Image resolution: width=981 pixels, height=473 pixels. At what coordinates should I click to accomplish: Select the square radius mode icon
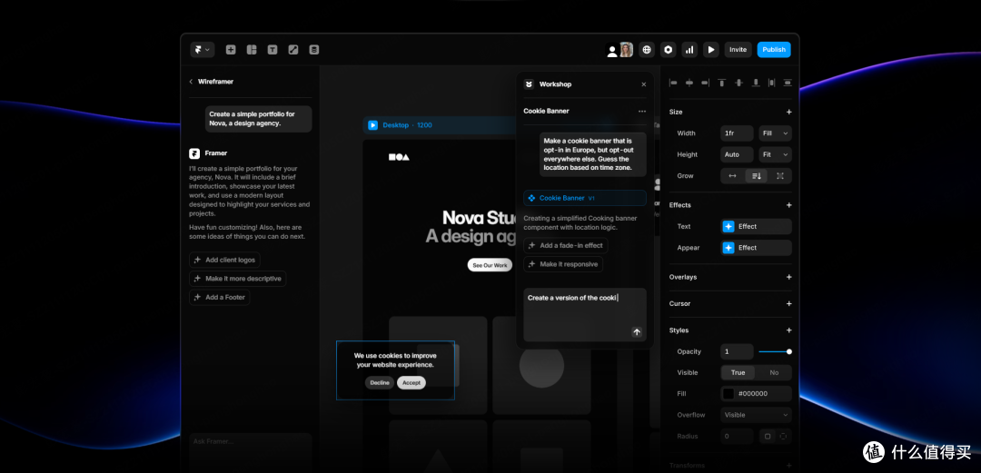(767, 436)
